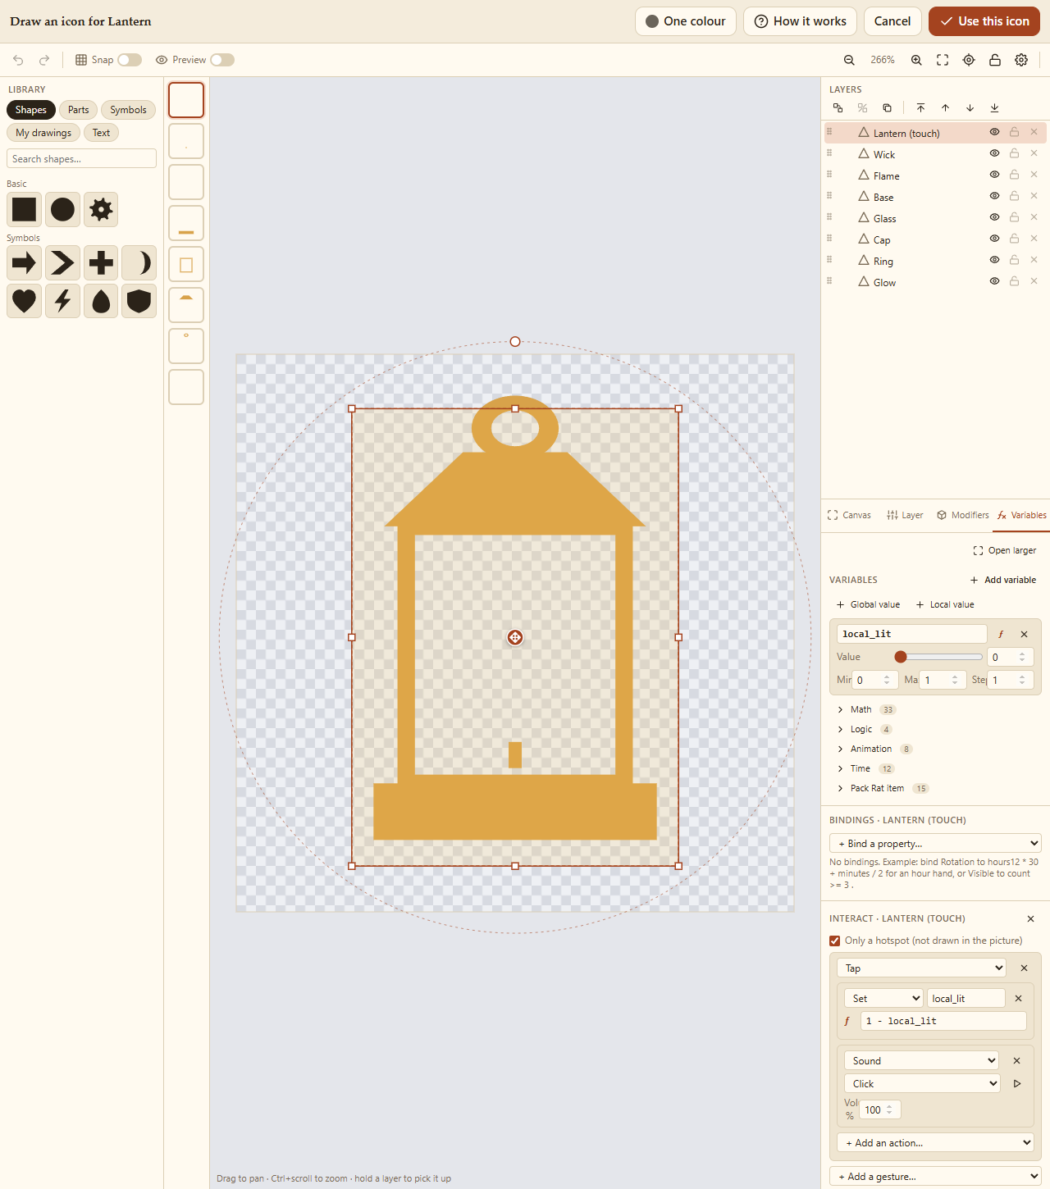Insert the heart symbol shape

[25, 301]
